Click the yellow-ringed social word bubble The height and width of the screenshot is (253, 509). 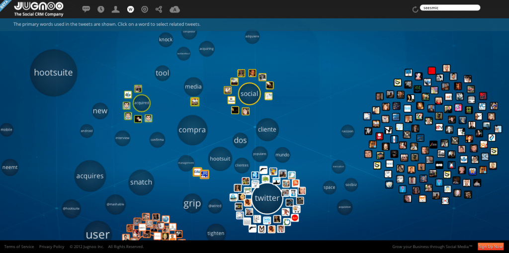click(x=249, y=93)
